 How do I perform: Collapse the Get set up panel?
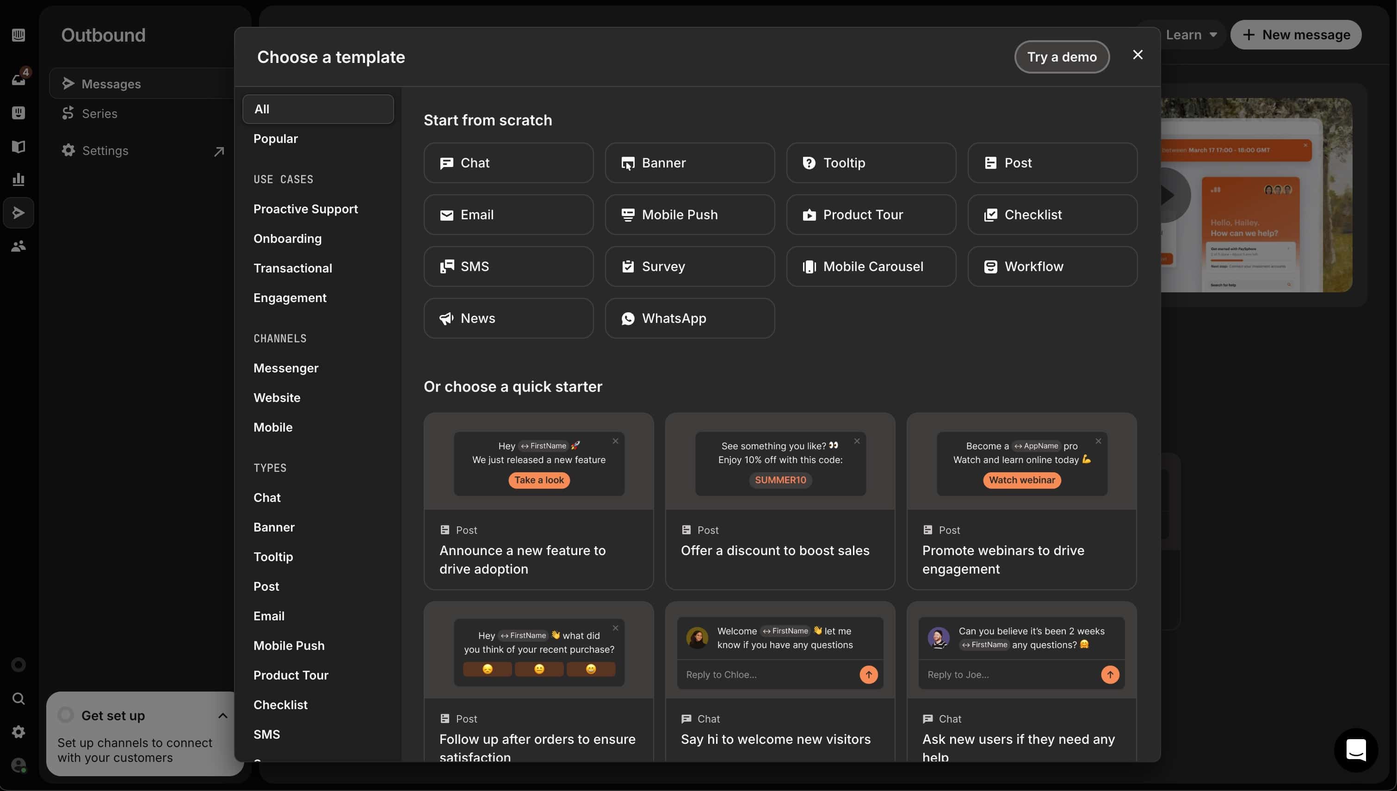(223, 716)
